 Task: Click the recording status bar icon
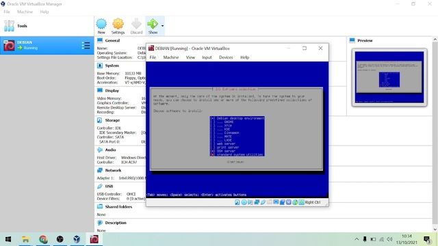click(283, 202)
